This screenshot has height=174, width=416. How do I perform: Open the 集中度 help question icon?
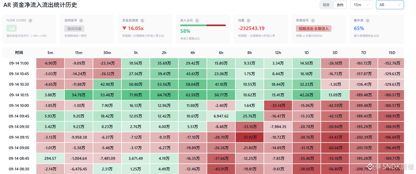(x=368, y=21)
